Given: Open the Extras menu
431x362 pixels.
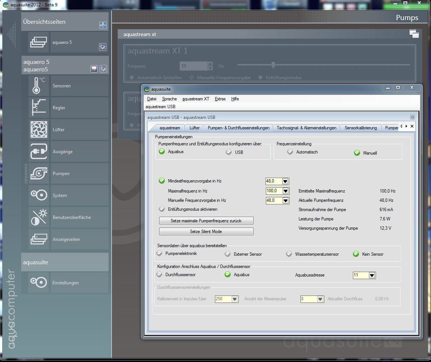Looking at the screenshot, I should click(x=220, y=99).
